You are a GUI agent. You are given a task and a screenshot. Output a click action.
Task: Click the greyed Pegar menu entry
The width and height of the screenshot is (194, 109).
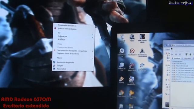coord(60,44)
